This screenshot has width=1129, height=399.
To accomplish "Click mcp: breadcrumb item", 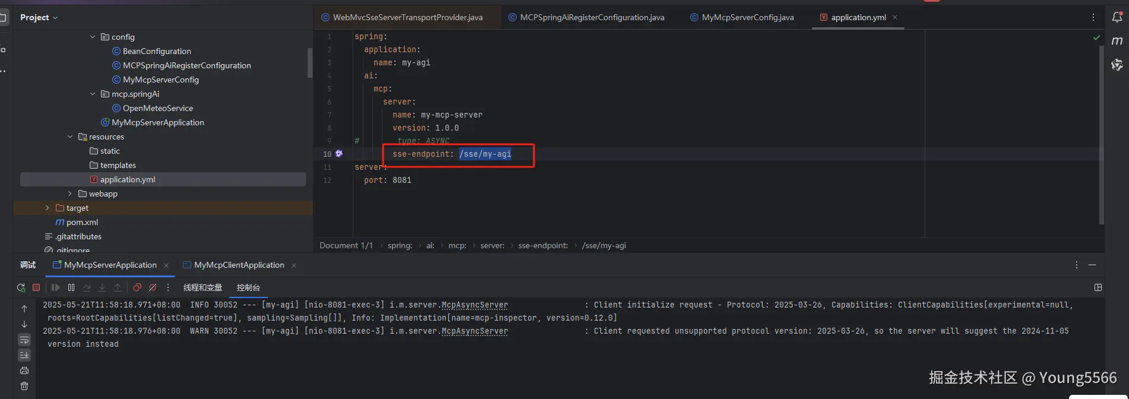I will coord(457,245).
